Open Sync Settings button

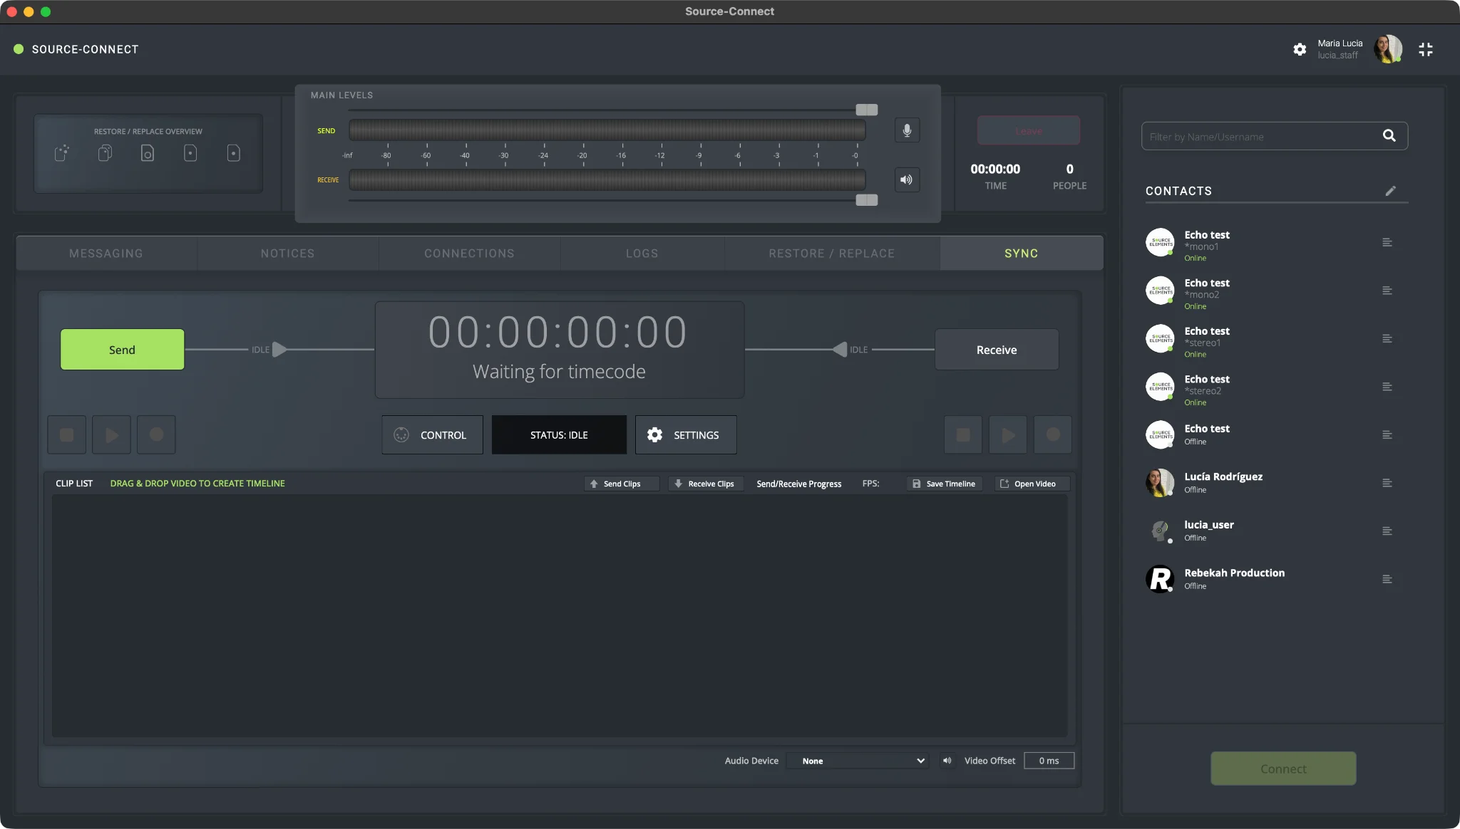coord(686,434)
